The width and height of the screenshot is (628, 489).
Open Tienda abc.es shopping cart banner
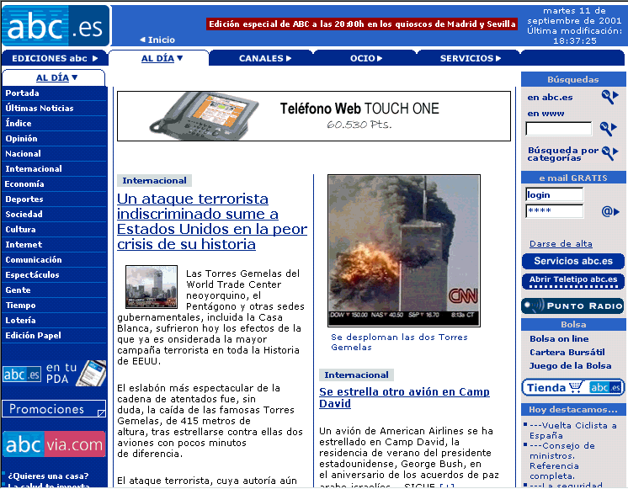[x=572, y=387]
